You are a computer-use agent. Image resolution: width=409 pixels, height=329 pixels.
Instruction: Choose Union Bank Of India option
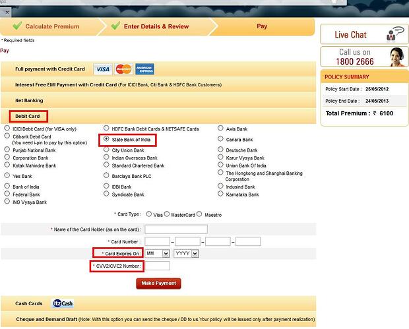[220, 165]
